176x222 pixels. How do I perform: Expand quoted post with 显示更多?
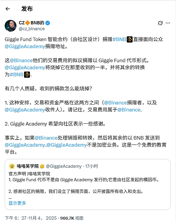(x=17, y=203)
